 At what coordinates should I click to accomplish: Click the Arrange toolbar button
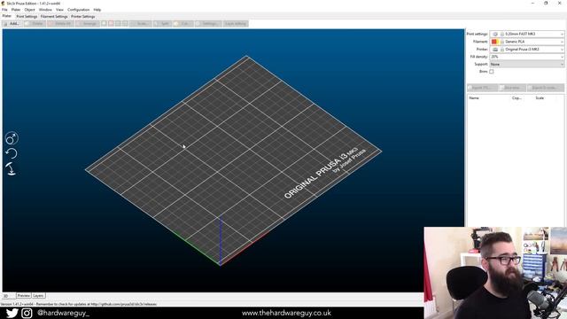(x=88, y=24)
